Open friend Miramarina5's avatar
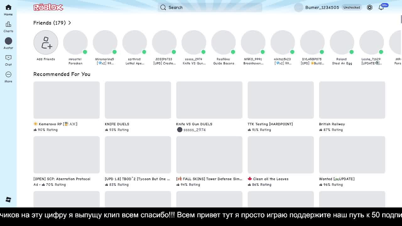Viewport: 402px width, 226px height. [x=105, y=42]
